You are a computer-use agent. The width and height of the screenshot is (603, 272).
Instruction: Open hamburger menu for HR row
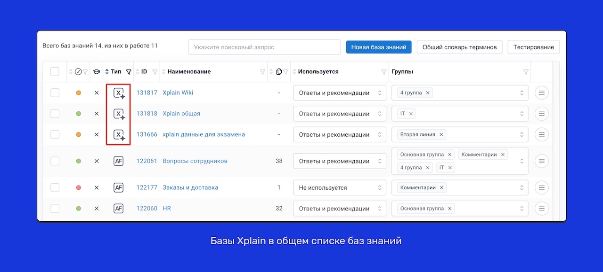pos(542,208)
